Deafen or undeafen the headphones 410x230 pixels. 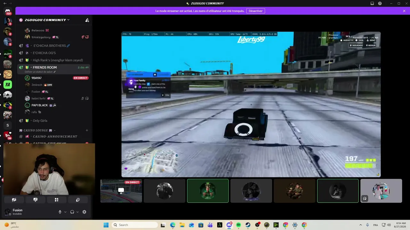(72, 212)
